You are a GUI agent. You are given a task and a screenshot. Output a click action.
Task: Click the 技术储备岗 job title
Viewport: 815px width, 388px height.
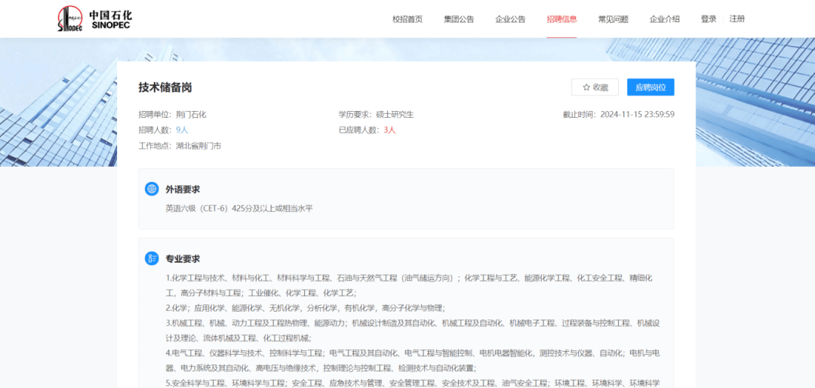click(x=165, y=88)
